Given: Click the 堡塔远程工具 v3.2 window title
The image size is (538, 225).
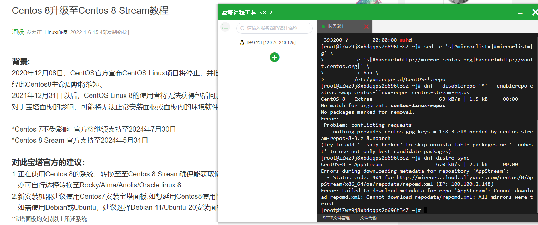Looking at the screenshot, I should pyautogui.click(x=247, y=13).
